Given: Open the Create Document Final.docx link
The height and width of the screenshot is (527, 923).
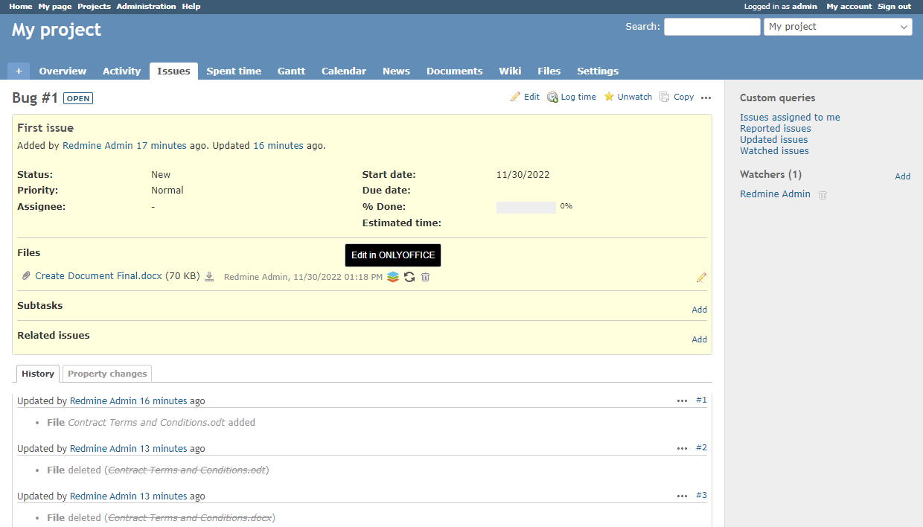Looking at the screenshot, I should 98,276.
